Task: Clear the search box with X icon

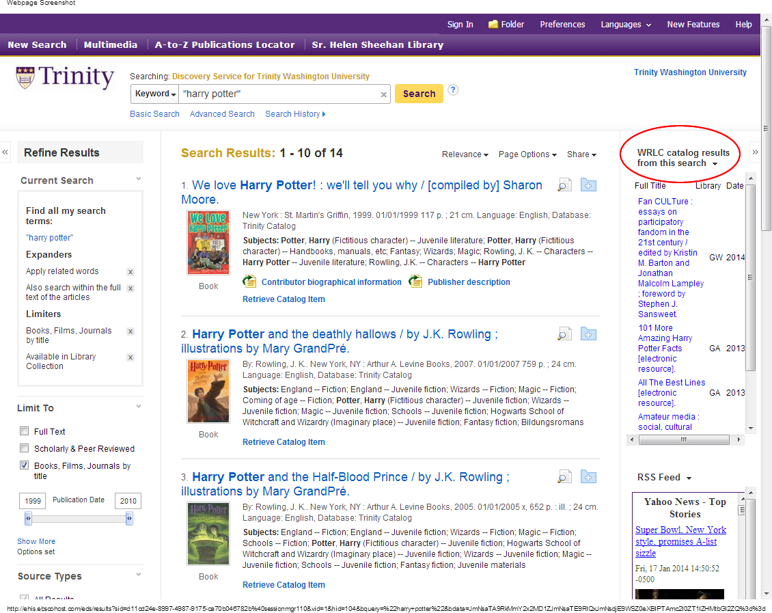Action: coord(383,94)
